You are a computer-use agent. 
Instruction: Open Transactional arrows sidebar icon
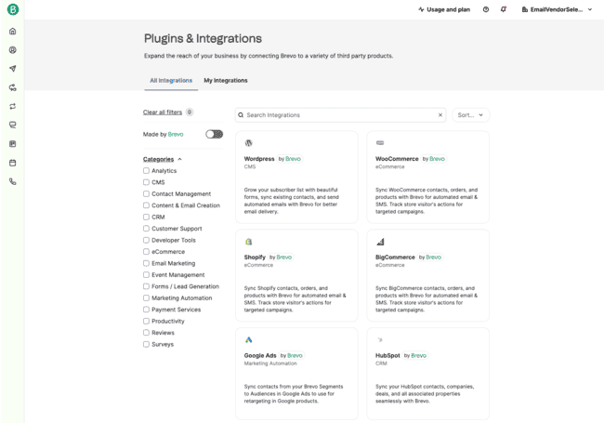(13, 106)
